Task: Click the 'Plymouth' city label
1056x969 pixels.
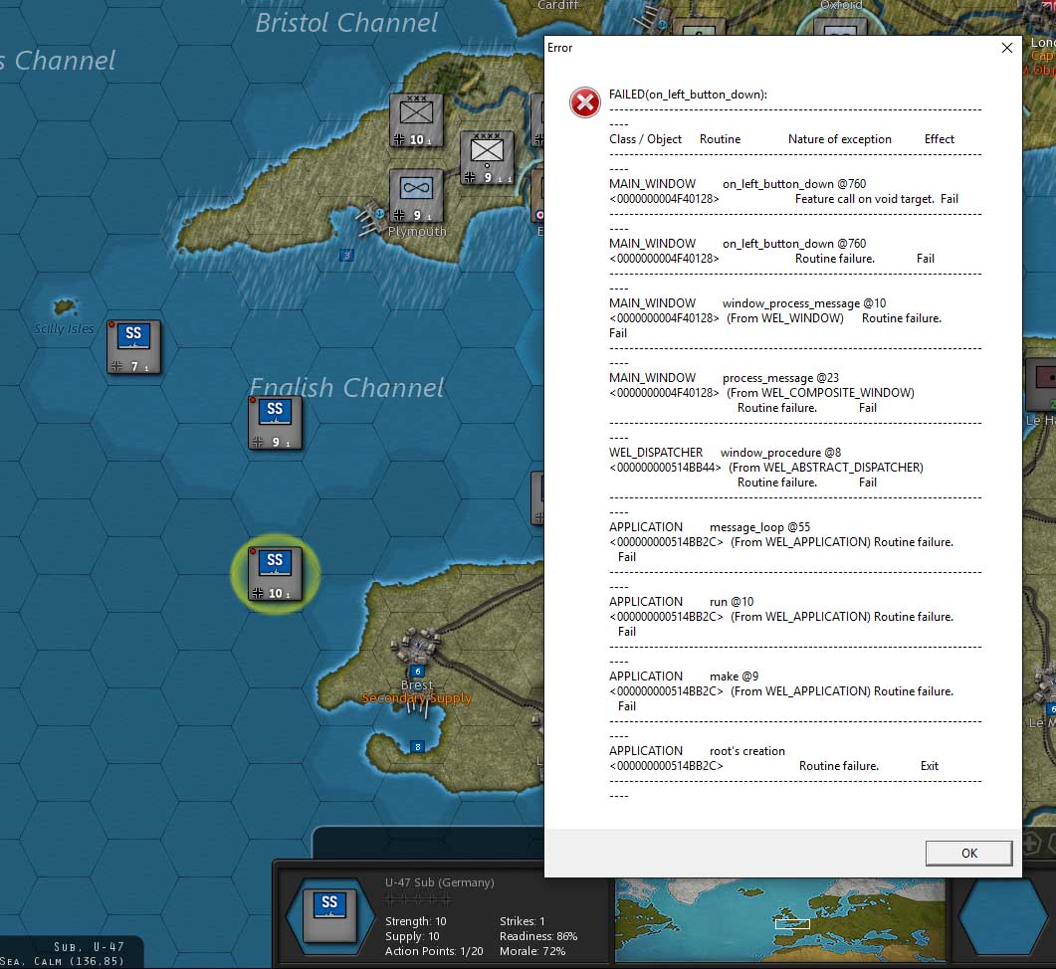Action: tap(417, 231)
